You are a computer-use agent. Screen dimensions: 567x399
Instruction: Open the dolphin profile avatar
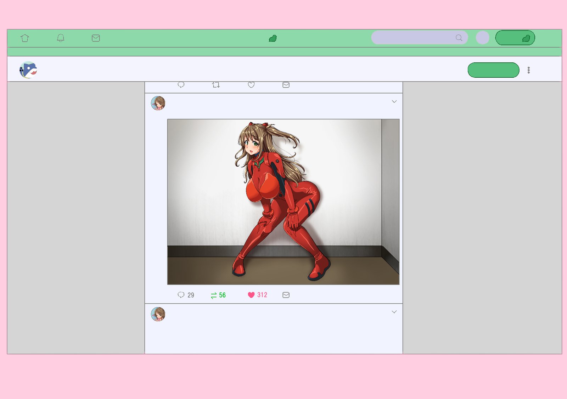pyautogui.click(x=28, y=70)
